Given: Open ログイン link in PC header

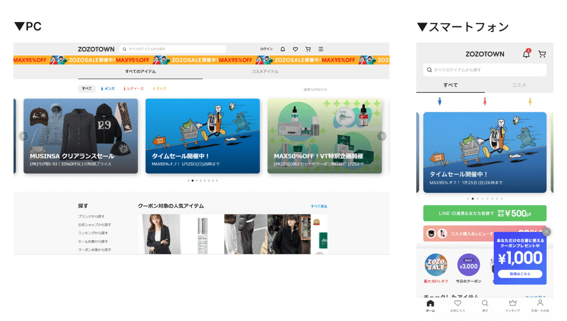Looking at the screenshot, I should click(x=265, y=49).
